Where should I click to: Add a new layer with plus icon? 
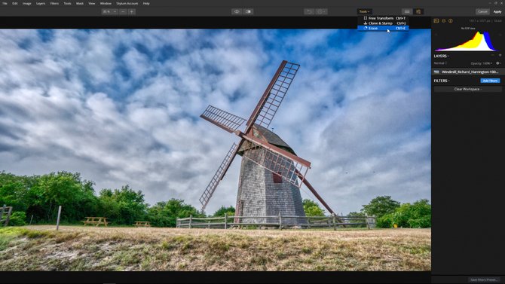(500, 56)
